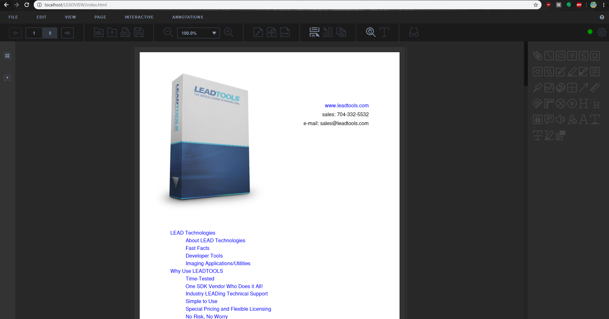Select the ellipse annotation tool
This screenshot has width=609, height=319.
pyautogui.click(x=561, y=56)
